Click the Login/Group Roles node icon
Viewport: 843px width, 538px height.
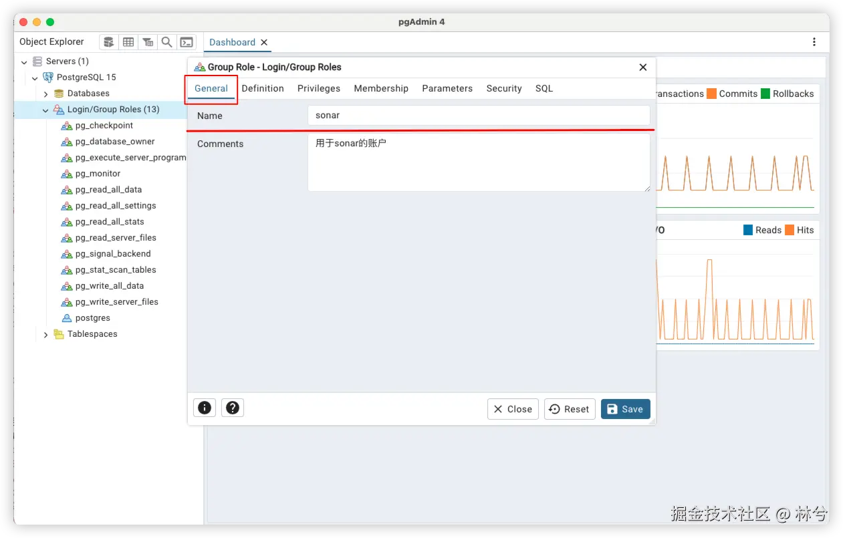point(59,110)
